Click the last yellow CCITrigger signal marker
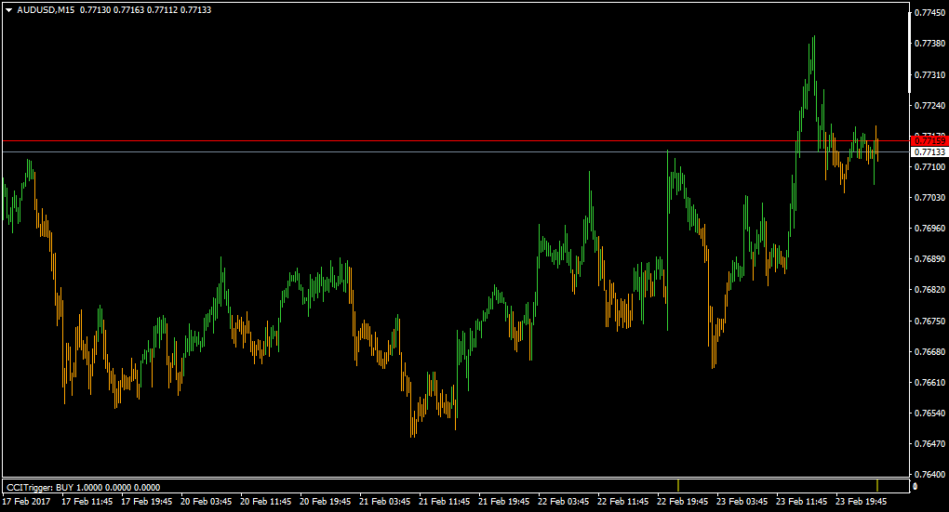 click(x=877, y=485)
